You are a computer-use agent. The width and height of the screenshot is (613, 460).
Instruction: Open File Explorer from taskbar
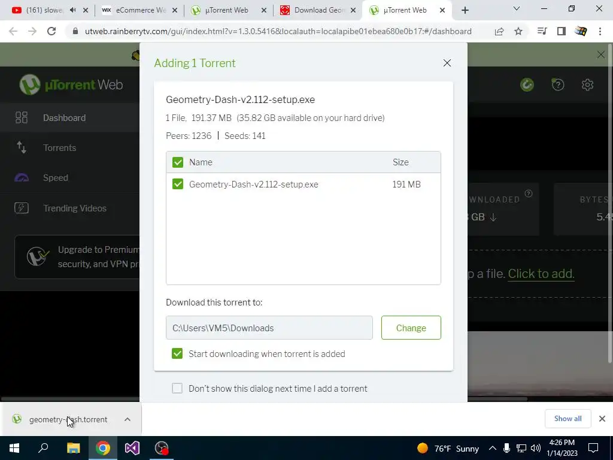click(x=73, y=448)
